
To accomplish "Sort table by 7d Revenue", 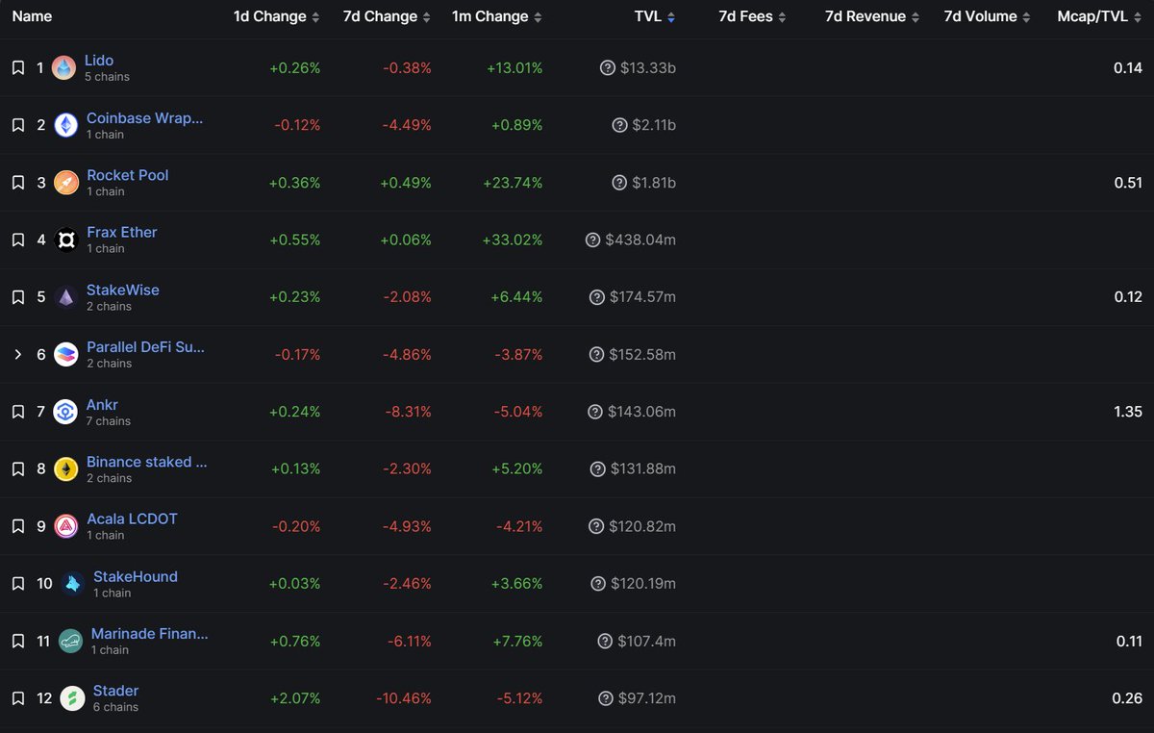I will (872, 17).
